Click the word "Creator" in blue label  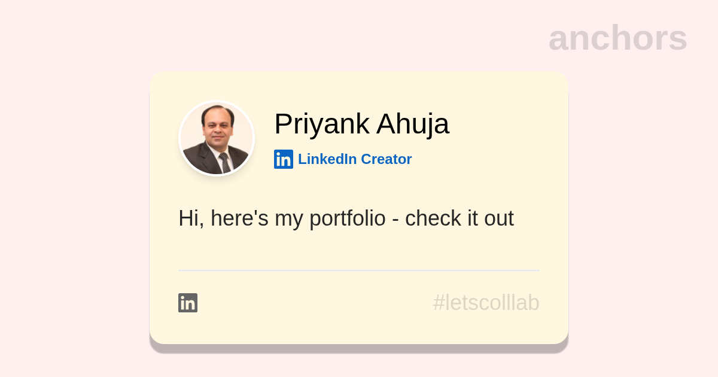click(x=386, y=159)
